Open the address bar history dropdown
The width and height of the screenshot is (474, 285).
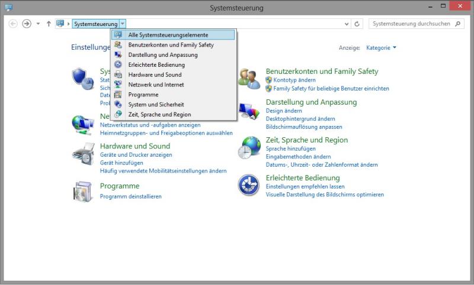coord(347,24)
